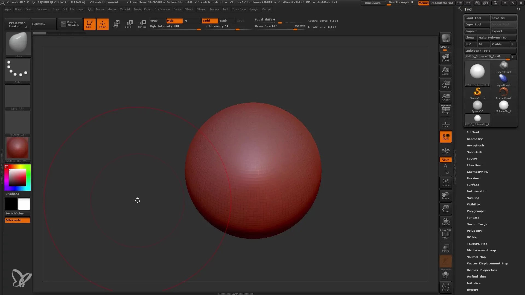Click the right shelf Scale icon
The height and width of the screenshot is (295, 525).
[445, 208]
